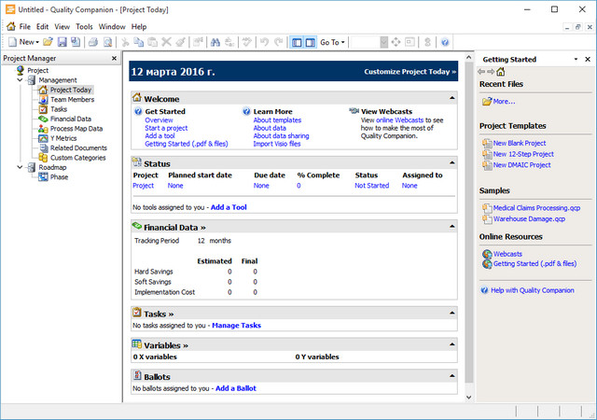
Task: Open Y Metrics in the project tree
Action: 63,138
